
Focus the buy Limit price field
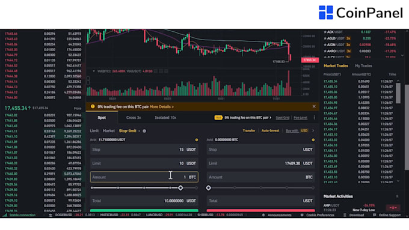click(144, 163)
